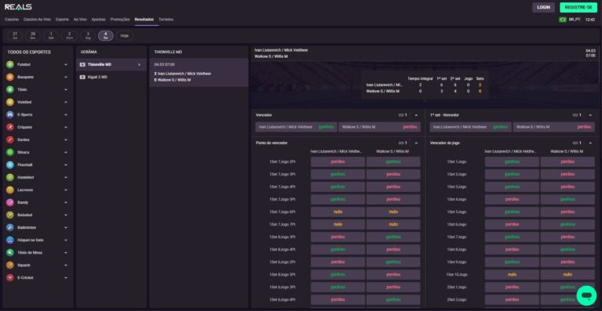Viewport: 602px width, 311px height.
Task: Click the Handebol sport icon
Action: (x=10, y=178)
